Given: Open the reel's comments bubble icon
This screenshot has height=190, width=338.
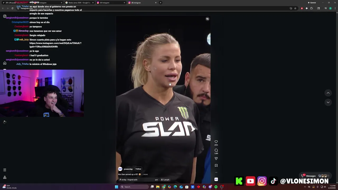Looking at the screenshot, I should 216,150.
